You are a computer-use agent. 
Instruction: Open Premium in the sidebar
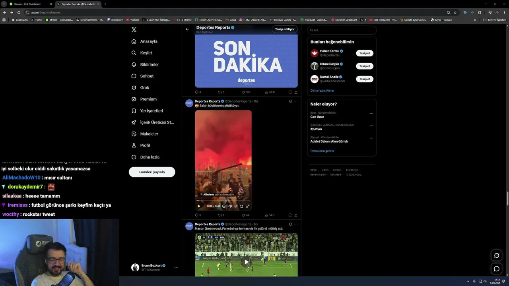point(144,99)
